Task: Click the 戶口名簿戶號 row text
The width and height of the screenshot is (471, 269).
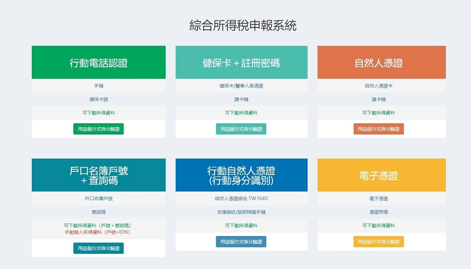Action: click(x=99, y=199)
